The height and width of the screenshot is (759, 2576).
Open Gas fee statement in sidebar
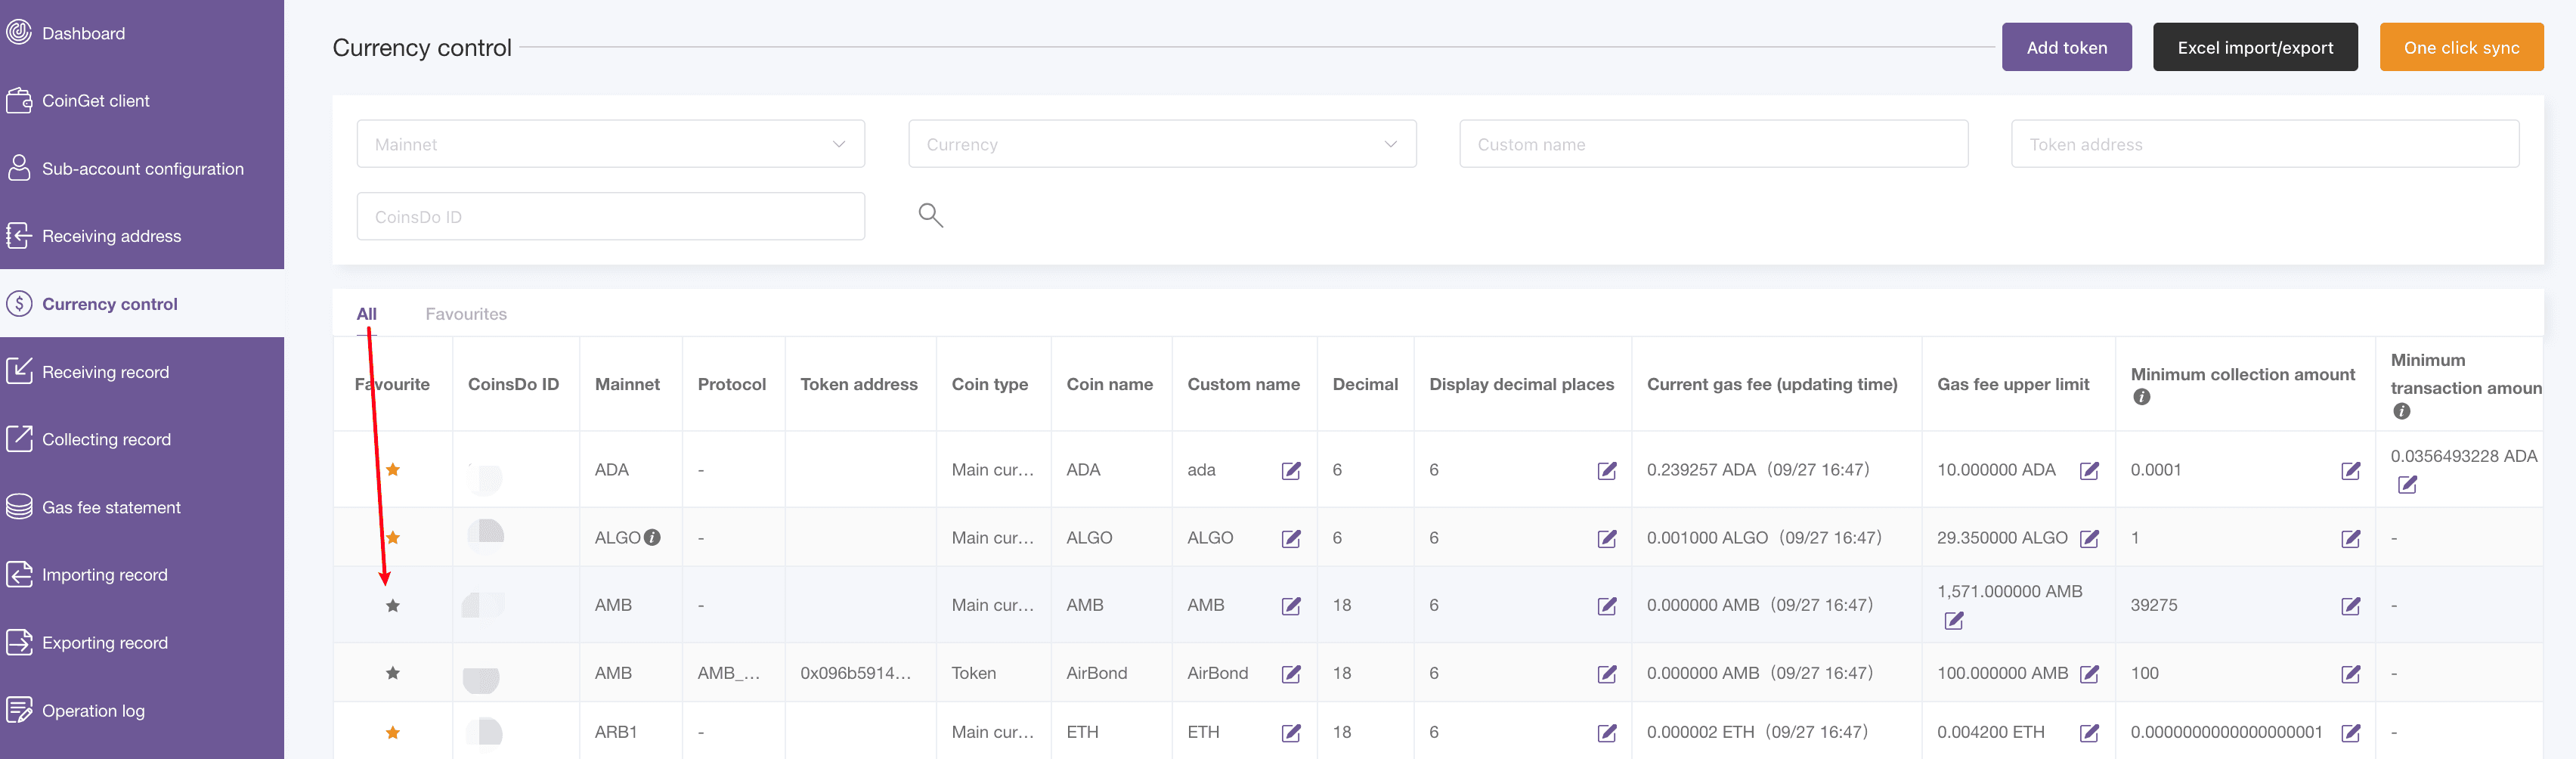(111, 507)
